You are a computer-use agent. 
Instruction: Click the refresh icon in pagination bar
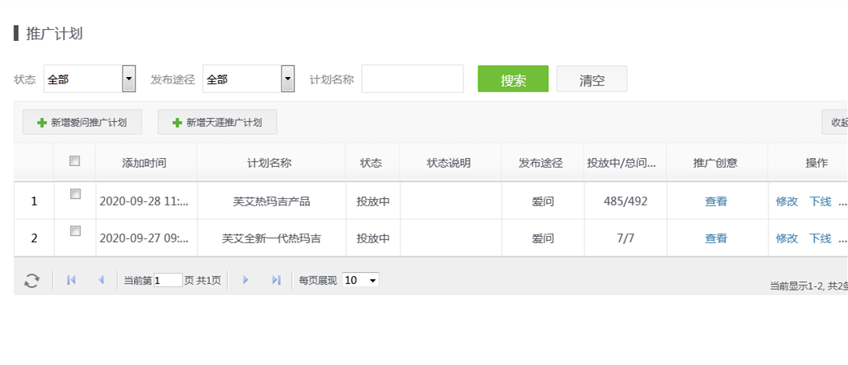pyautogui.click(x=31, y=280)
